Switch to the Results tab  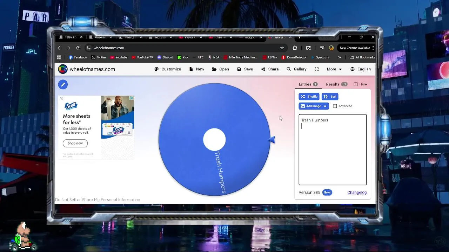[336, 84]
